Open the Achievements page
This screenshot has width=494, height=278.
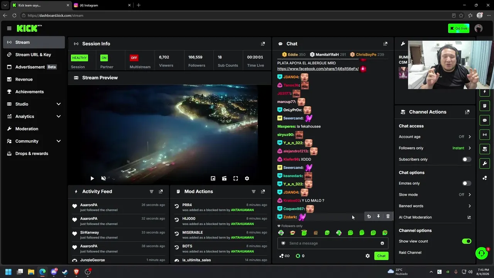coord(34,92)
